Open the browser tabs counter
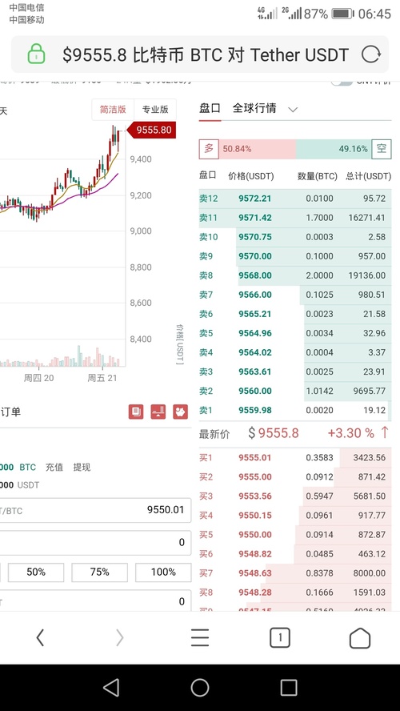This screenshot has width=400, height=711. (x=280, y=637)
